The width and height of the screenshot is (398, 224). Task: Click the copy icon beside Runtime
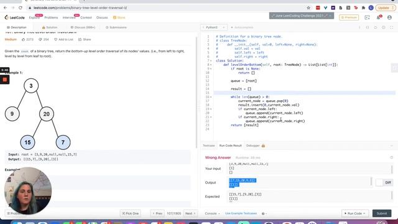(x=391, y=157)
